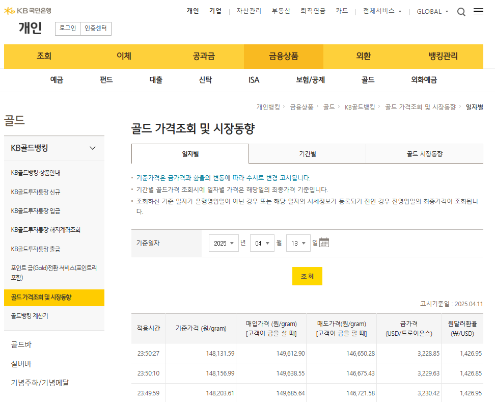
Task: Select the ISA submenu item
Action: pos(254,80)
